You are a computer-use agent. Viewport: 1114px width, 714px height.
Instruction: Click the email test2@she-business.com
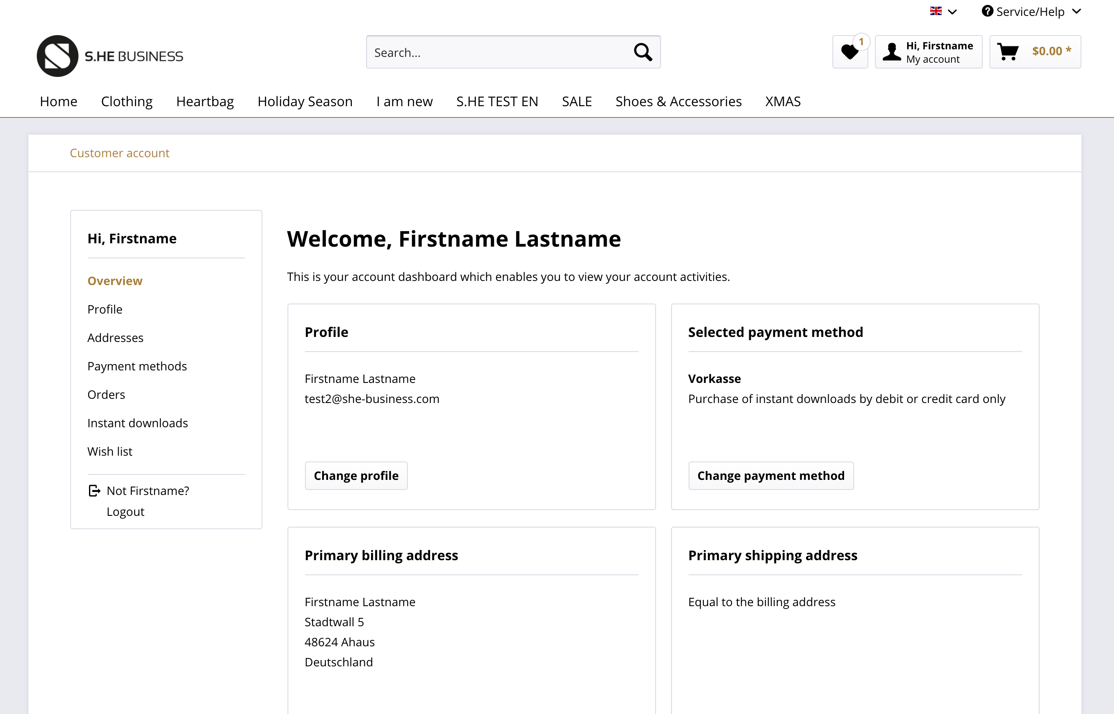[x=371, y=399]
